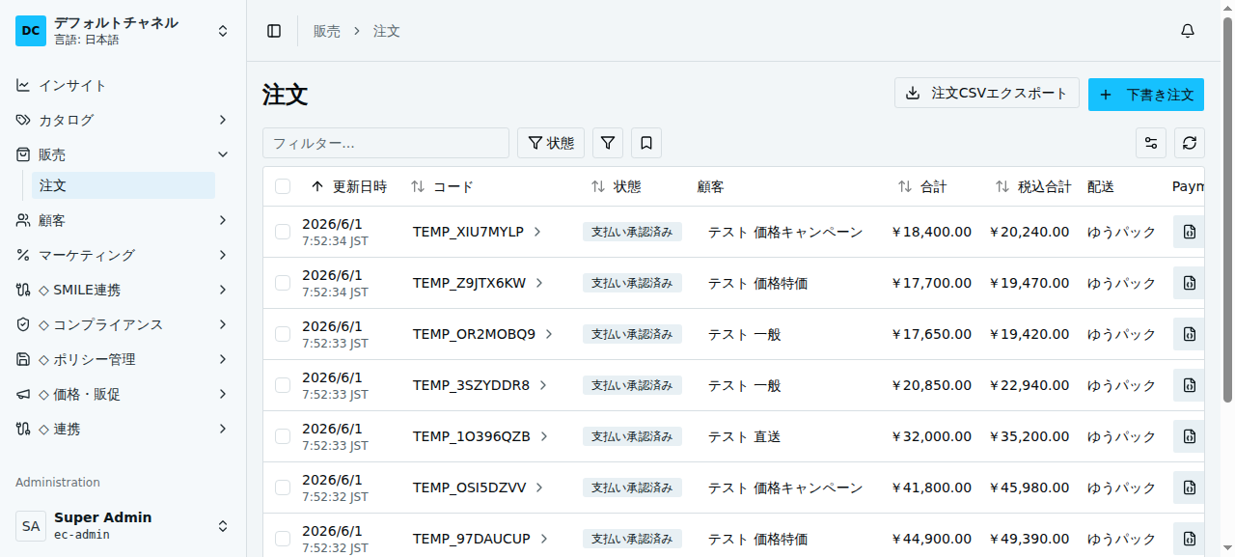Open payment document icon for TEMP_Z9JTX6KW
This screenshot has width=1235, height=557.
tap(1189, 283)
